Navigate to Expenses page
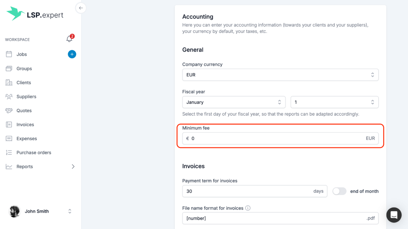This screenshot has height=229, width=408. click(x=27, y=138)
